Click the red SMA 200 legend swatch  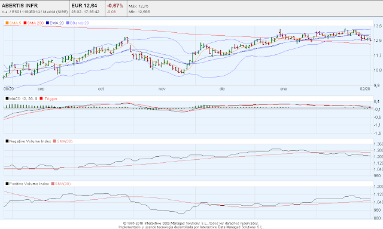click(25, 23)
